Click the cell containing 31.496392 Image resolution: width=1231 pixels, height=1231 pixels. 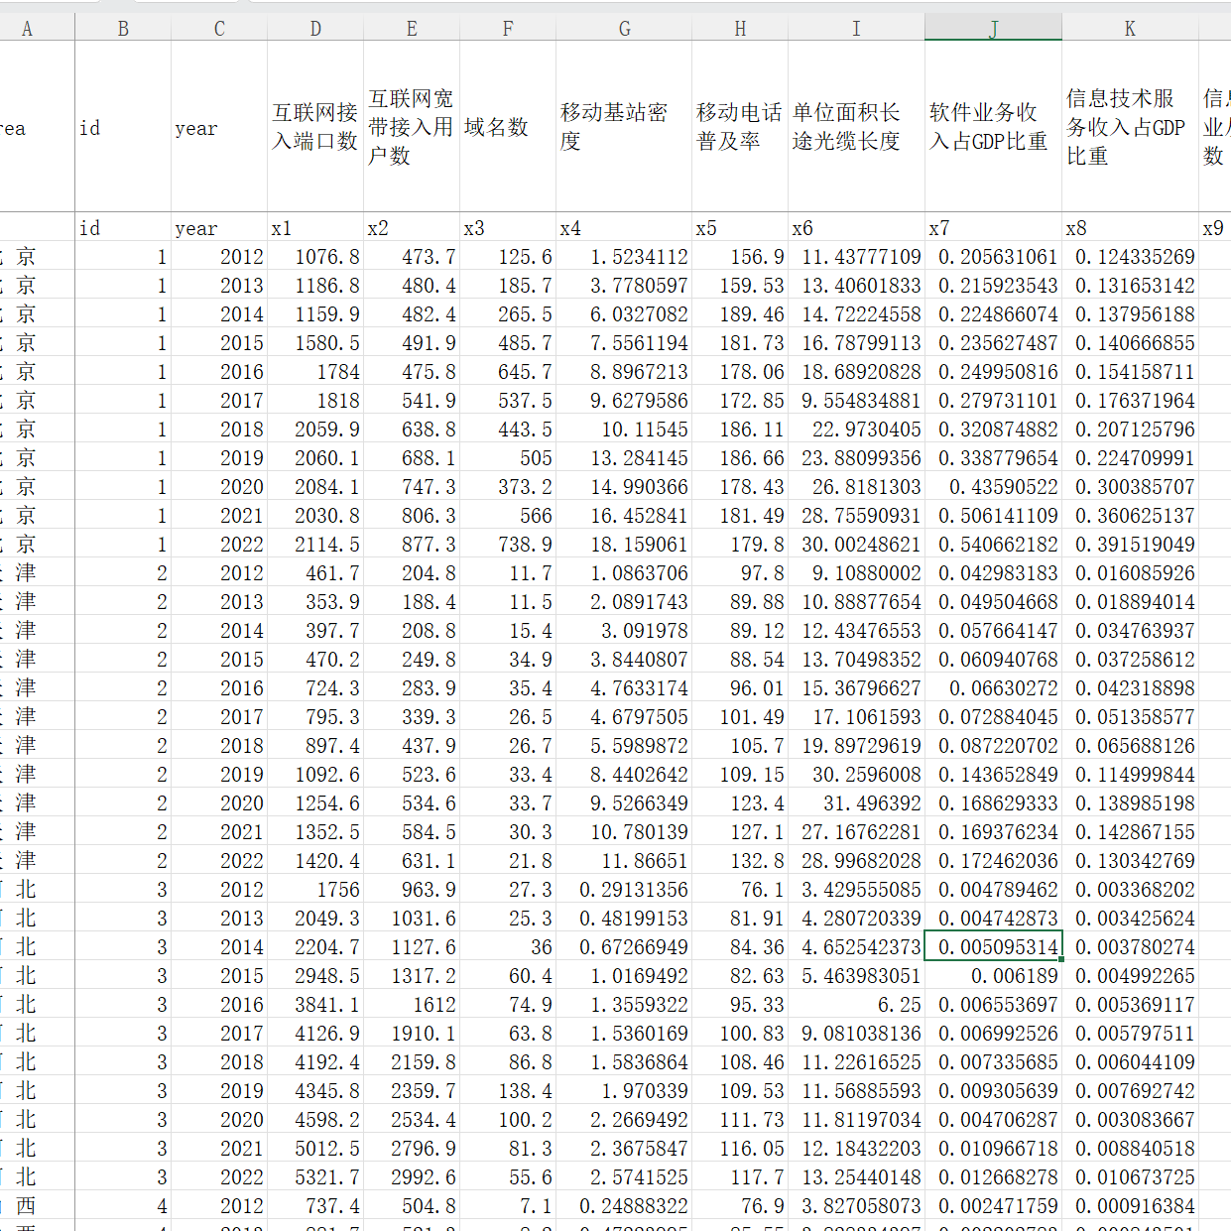856,802
